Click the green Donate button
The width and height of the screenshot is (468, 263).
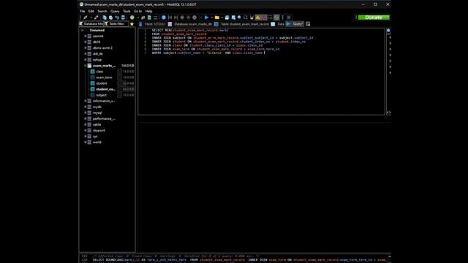[374, 18]
